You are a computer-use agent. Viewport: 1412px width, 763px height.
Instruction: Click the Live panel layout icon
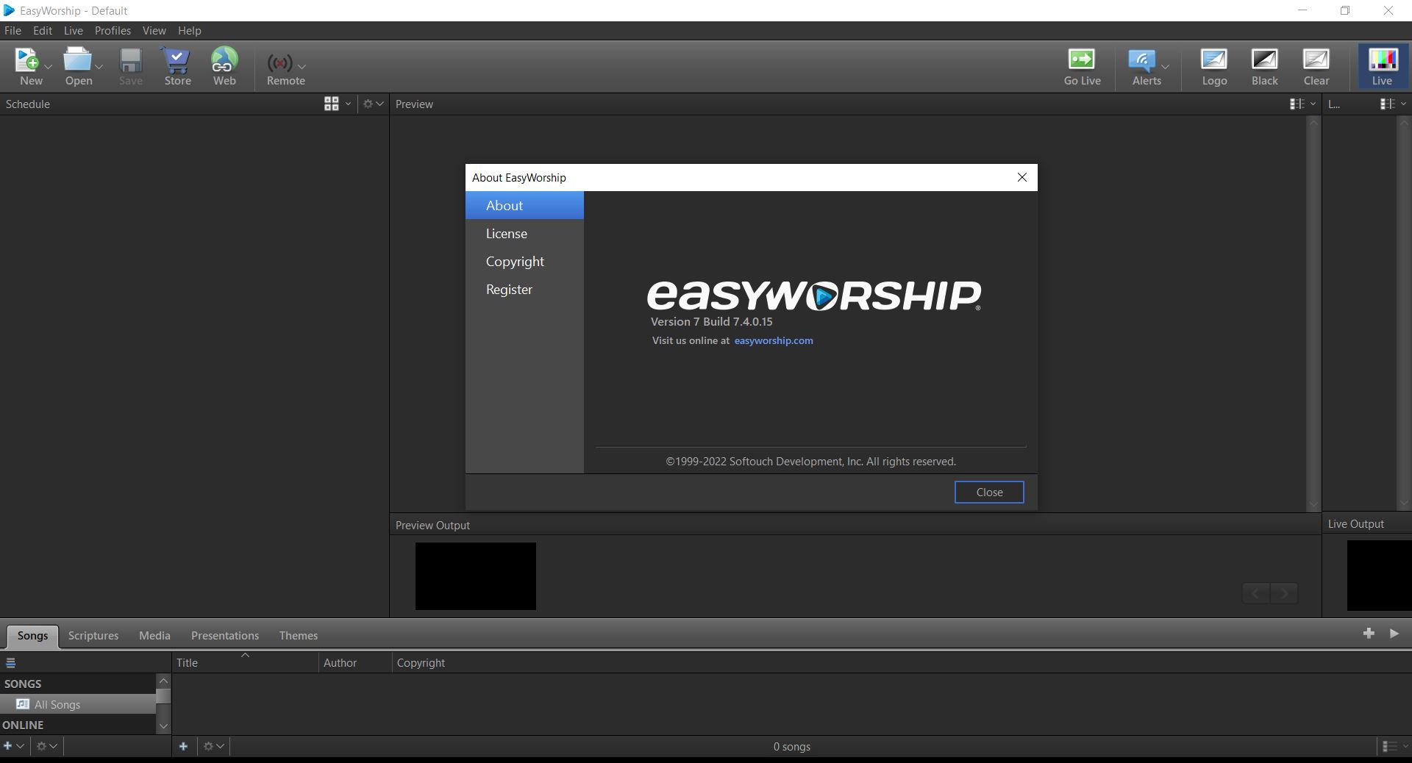coord(1387,104)
